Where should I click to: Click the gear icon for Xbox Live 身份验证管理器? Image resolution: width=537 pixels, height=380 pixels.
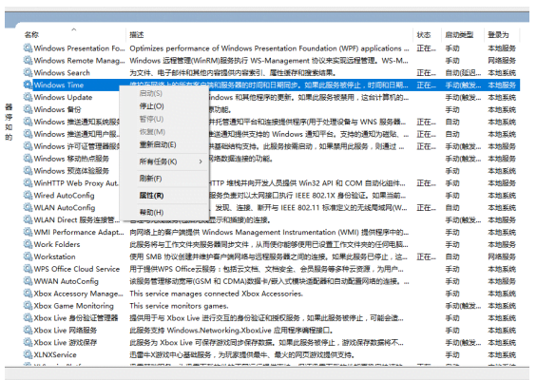click(28, 317)
